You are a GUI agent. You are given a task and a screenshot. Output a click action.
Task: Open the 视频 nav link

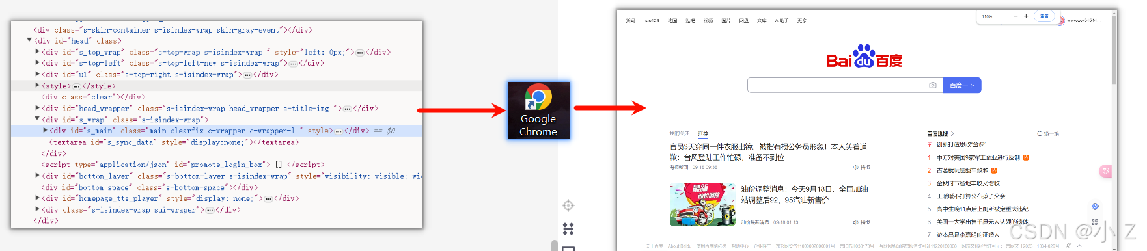(708, 21)
